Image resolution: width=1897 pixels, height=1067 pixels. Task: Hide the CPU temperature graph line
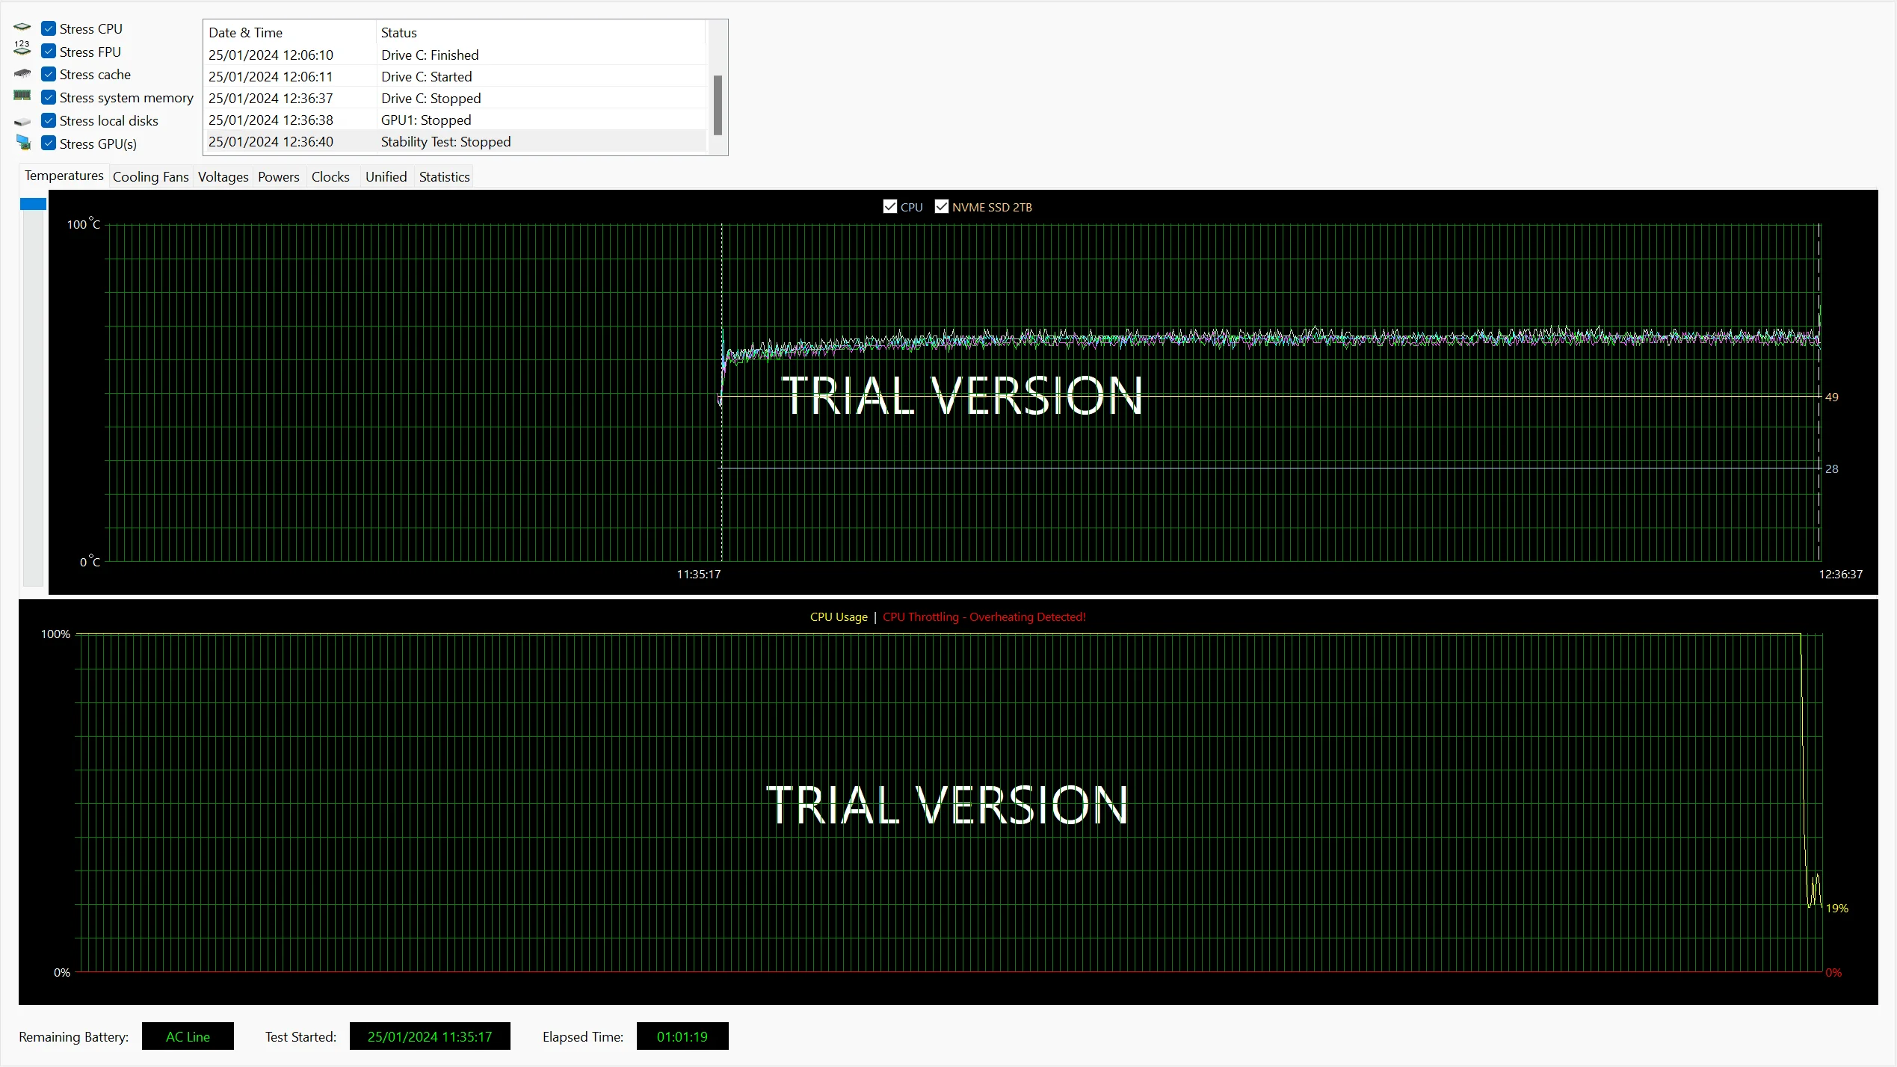click(889, 207)
